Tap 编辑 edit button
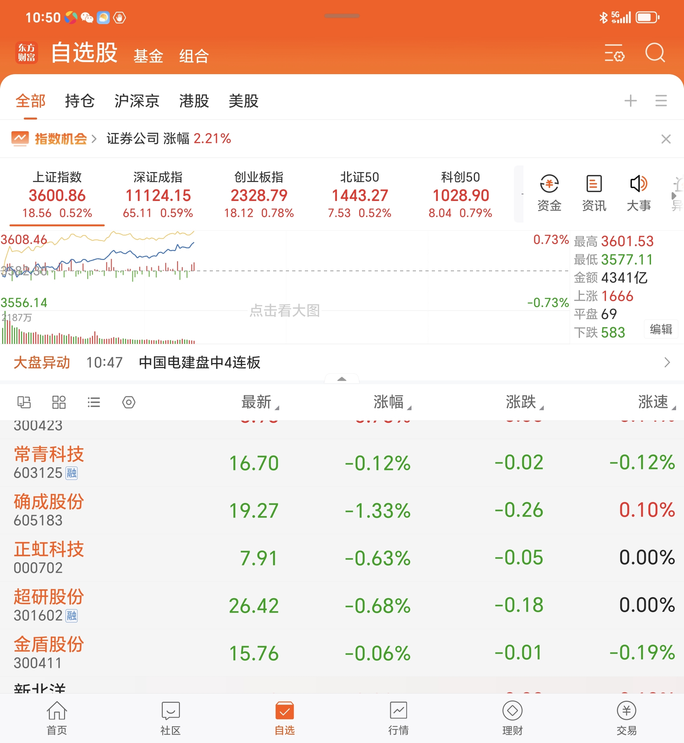This screenshot has height=743, width=684. click(661, 329)
